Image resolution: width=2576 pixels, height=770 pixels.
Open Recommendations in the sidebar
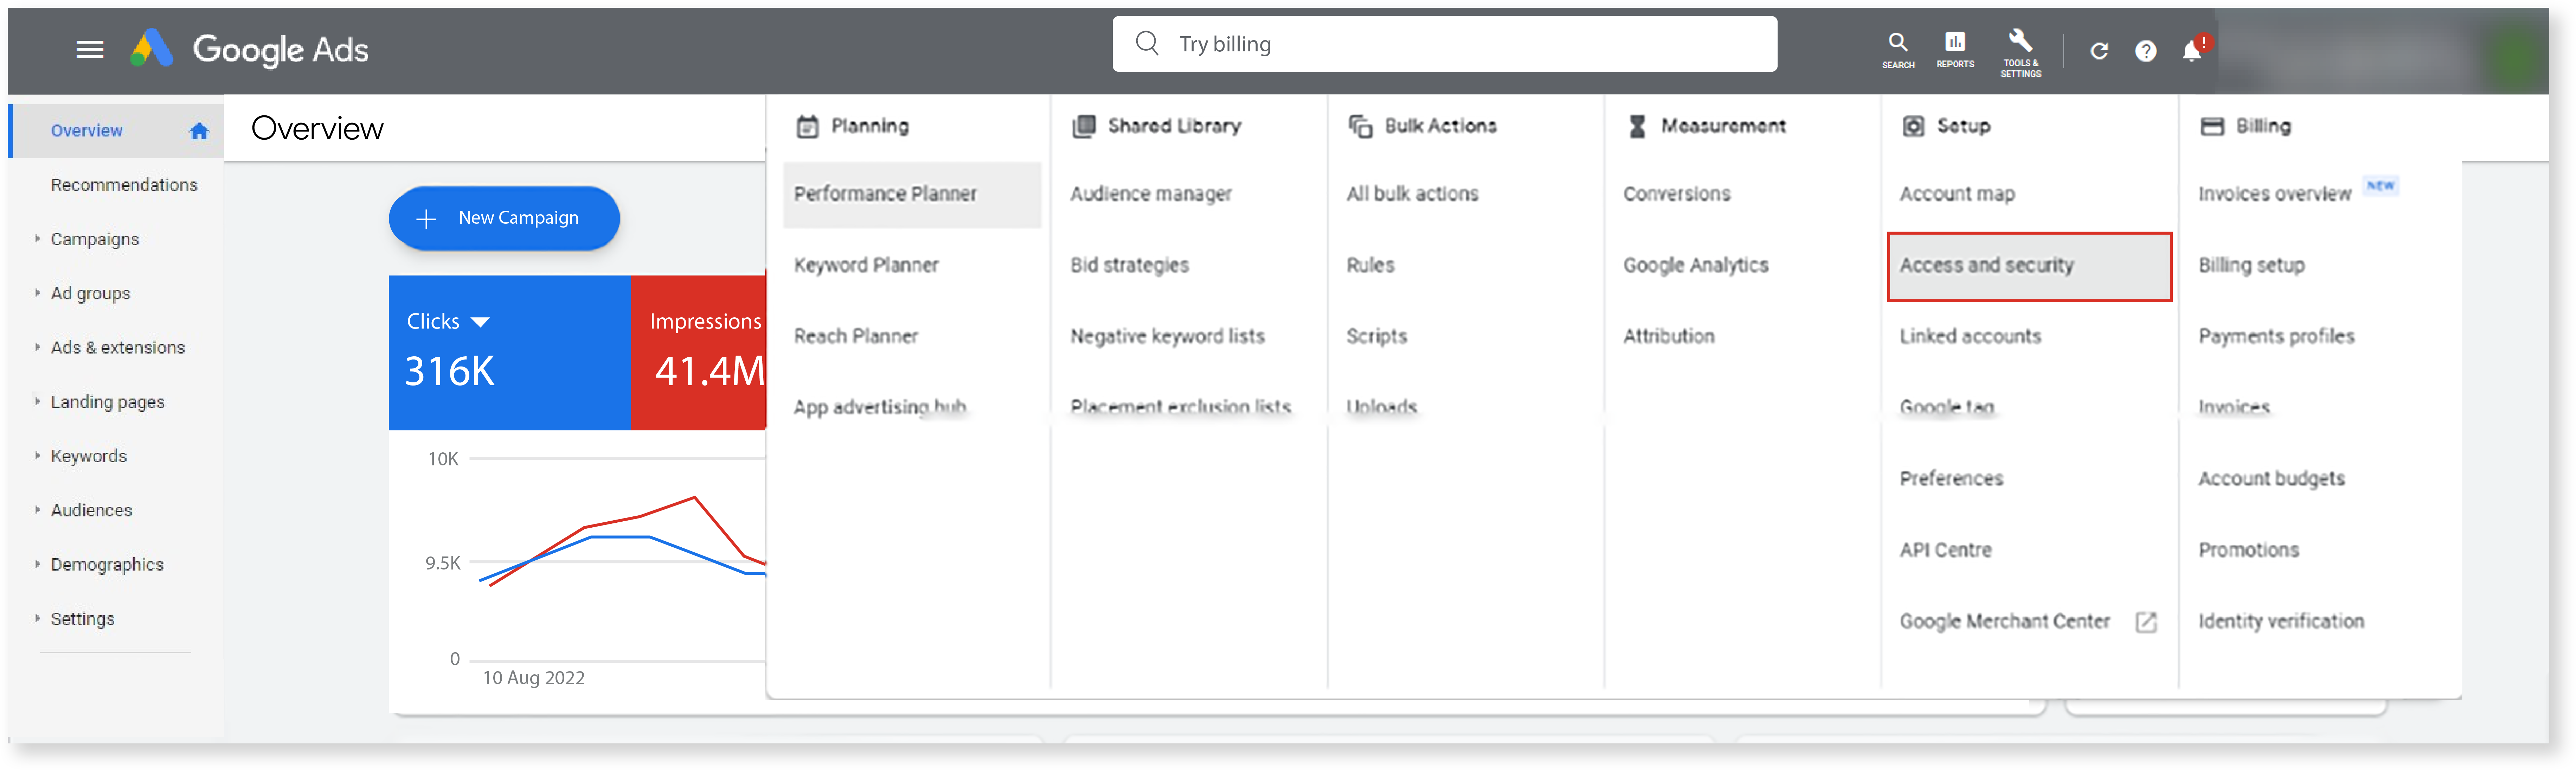tap(124, 185)
